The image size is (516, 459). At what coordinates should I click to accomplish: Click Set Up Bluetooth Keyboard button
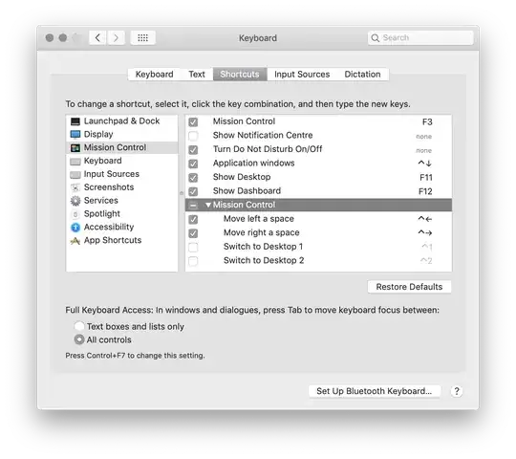coord(375,391)
